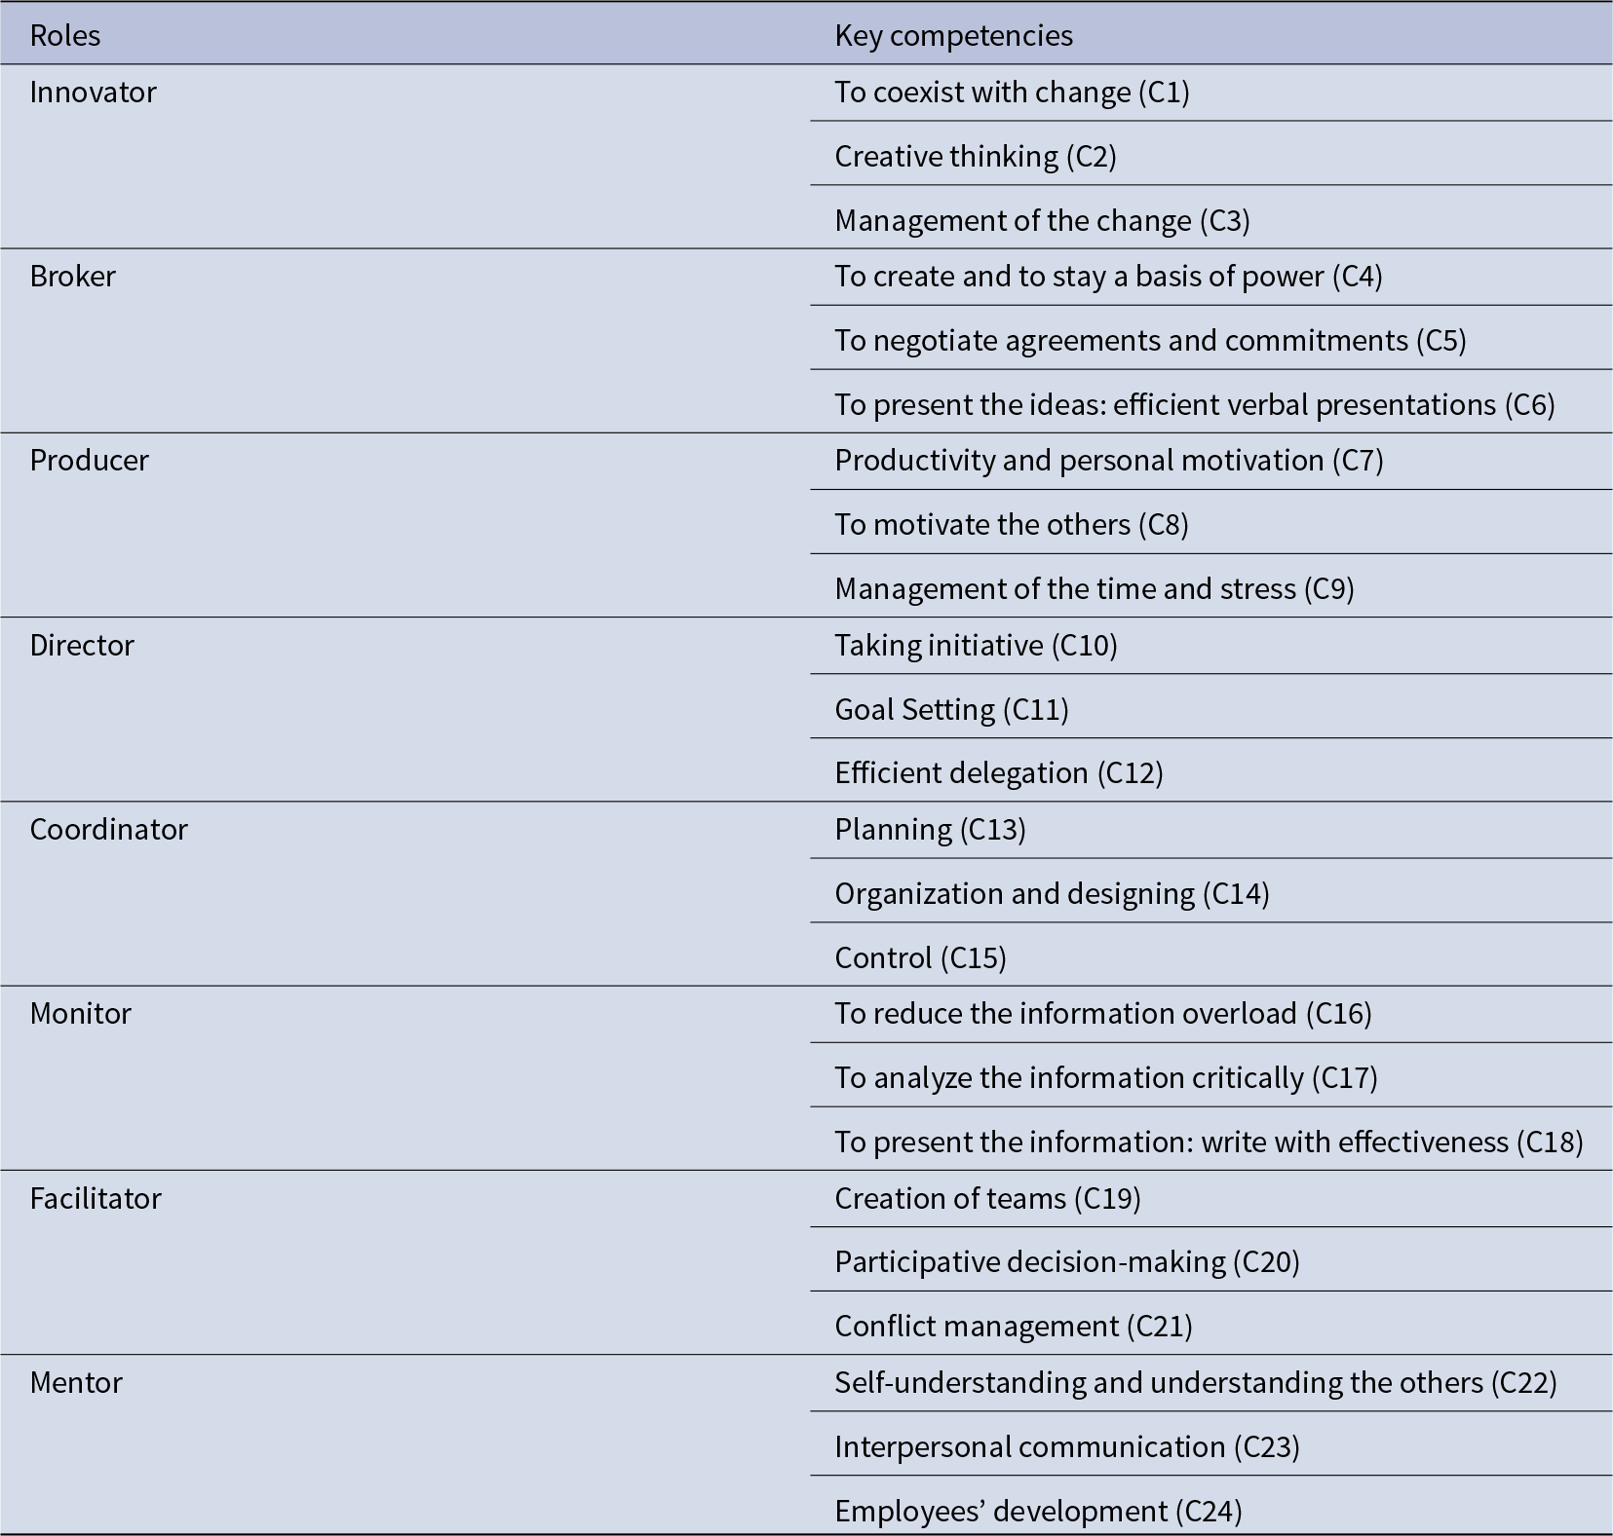Viewport: 1613px width, 1536px height.
Task: Select the Innovator role cell
Action: point(93,92)
